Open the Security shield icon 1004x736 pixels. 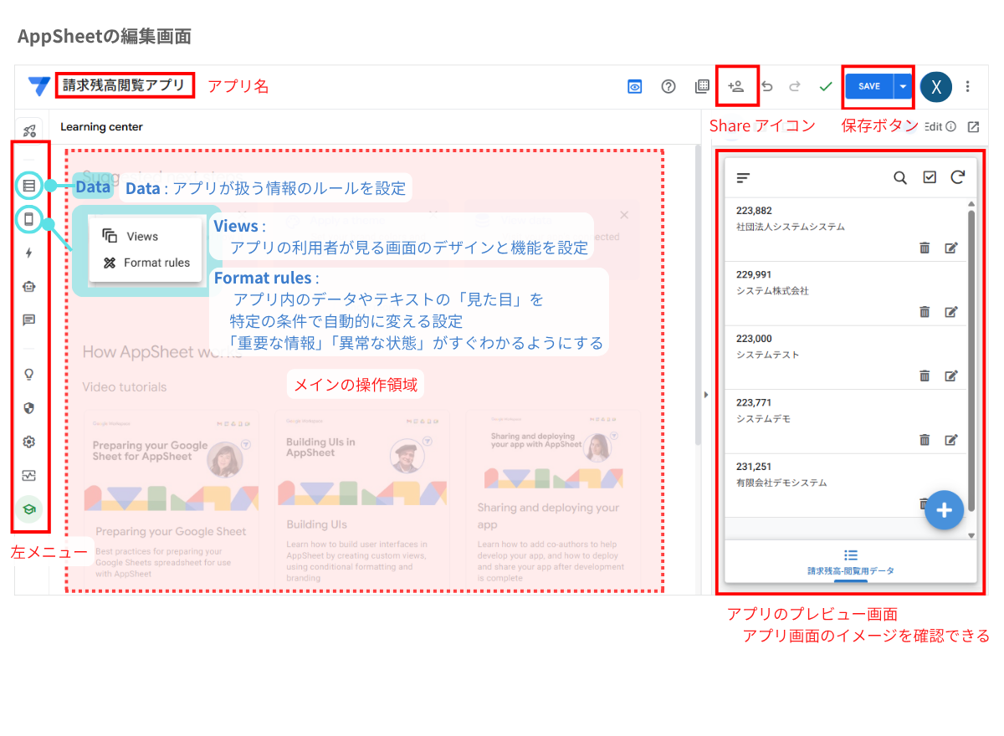[x=29, y=408]
